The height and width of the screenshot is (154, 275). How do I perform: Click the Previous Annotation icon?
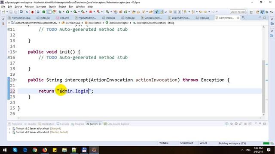tap(193, 12)
